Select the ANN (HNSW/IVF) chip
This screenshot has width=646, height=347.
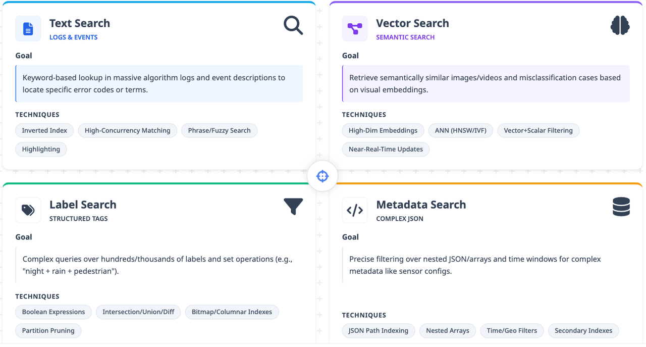coord(461,130)
